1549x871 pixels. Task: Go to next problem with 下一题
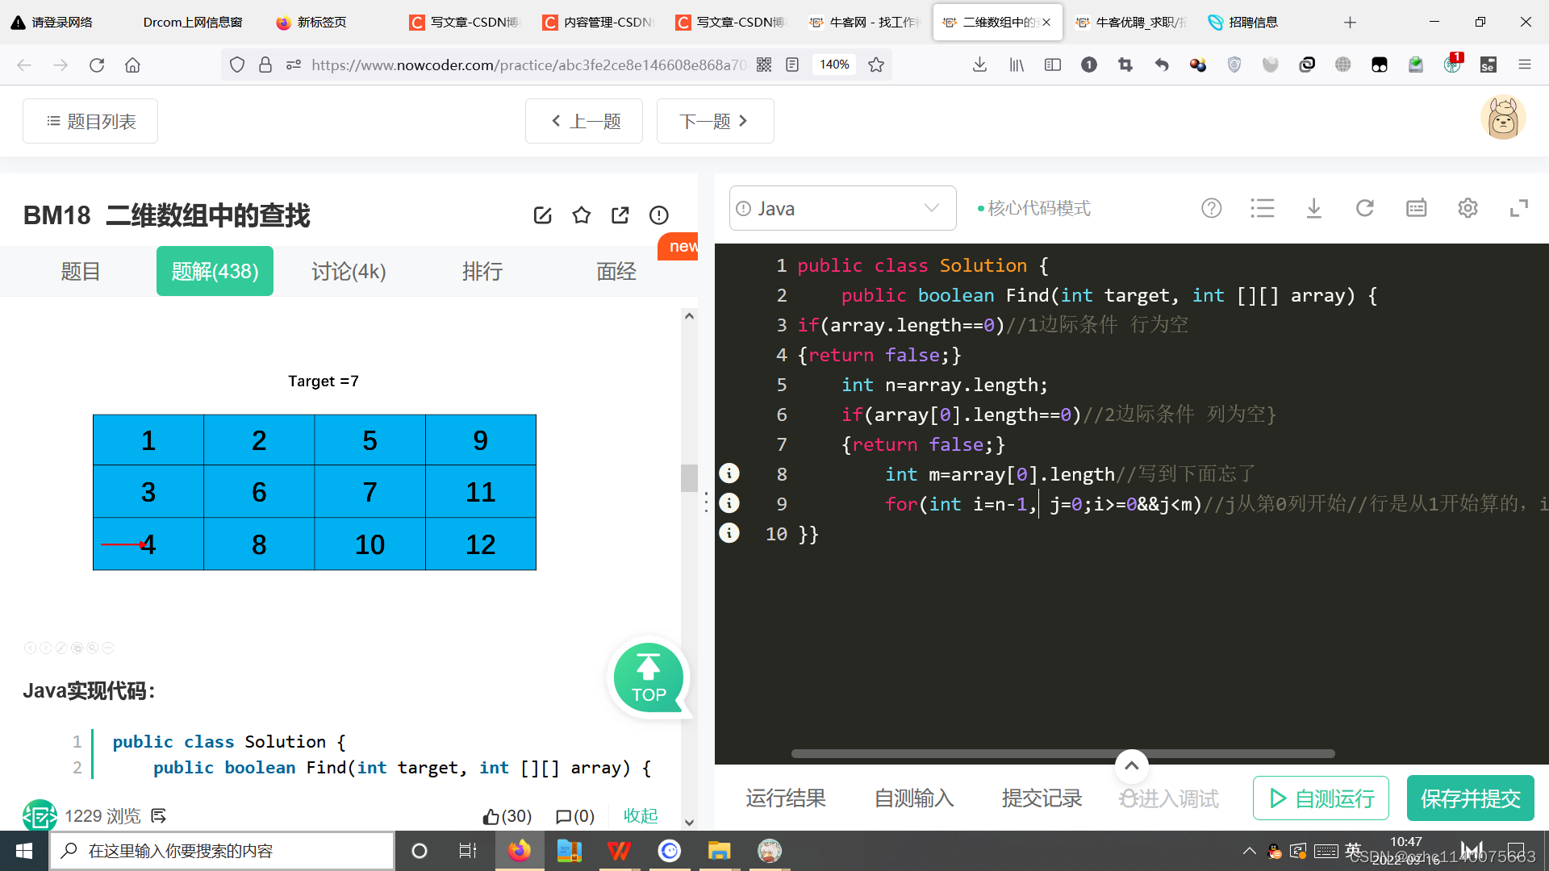coord(715,121)
